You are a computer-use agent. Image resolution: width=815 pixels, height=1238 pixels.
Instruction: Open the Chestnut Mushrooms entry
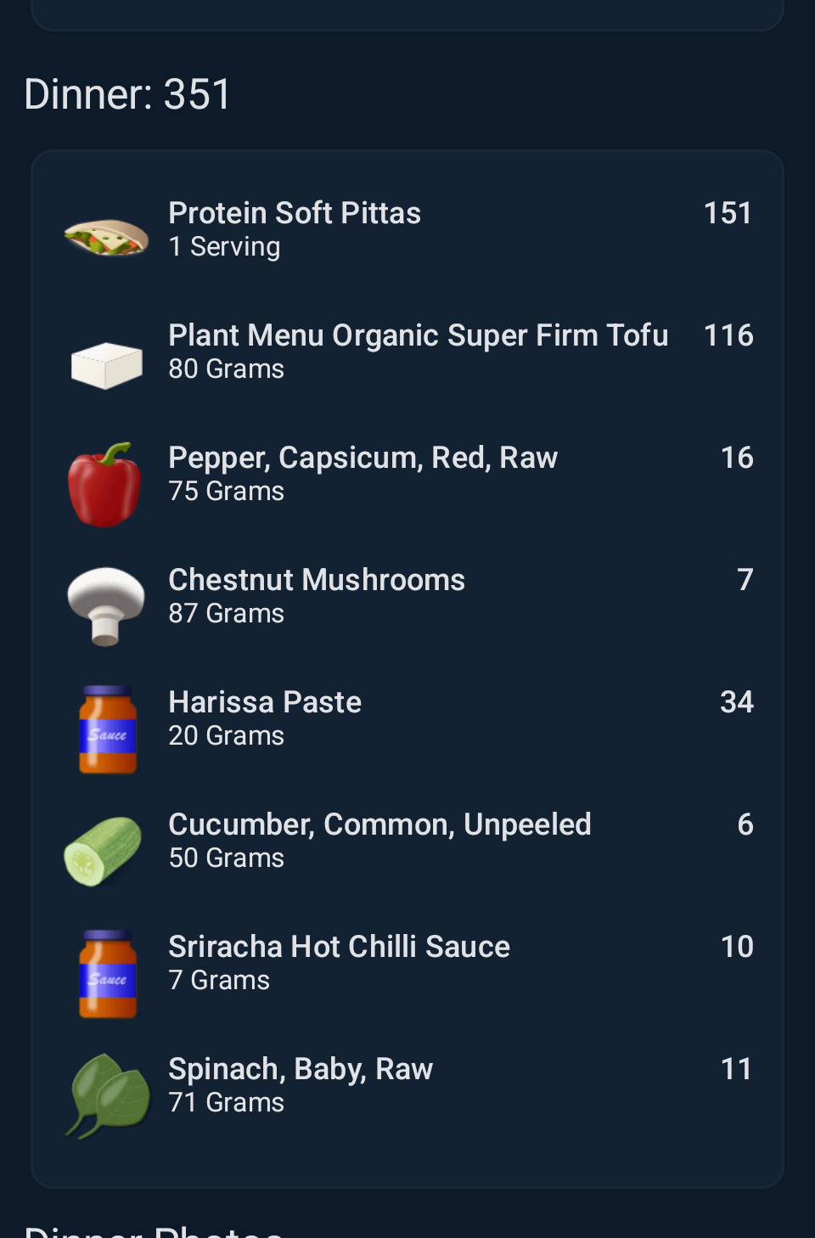pos(317,580)
